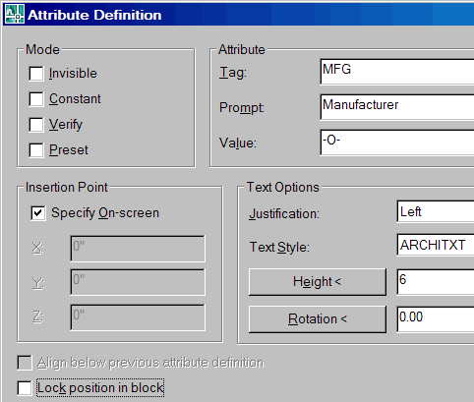Image resolution: width=474 pixels, height=402 pixels.
Task: Click the Height < button
Action: pyautogui.click(x=318, y=282)
